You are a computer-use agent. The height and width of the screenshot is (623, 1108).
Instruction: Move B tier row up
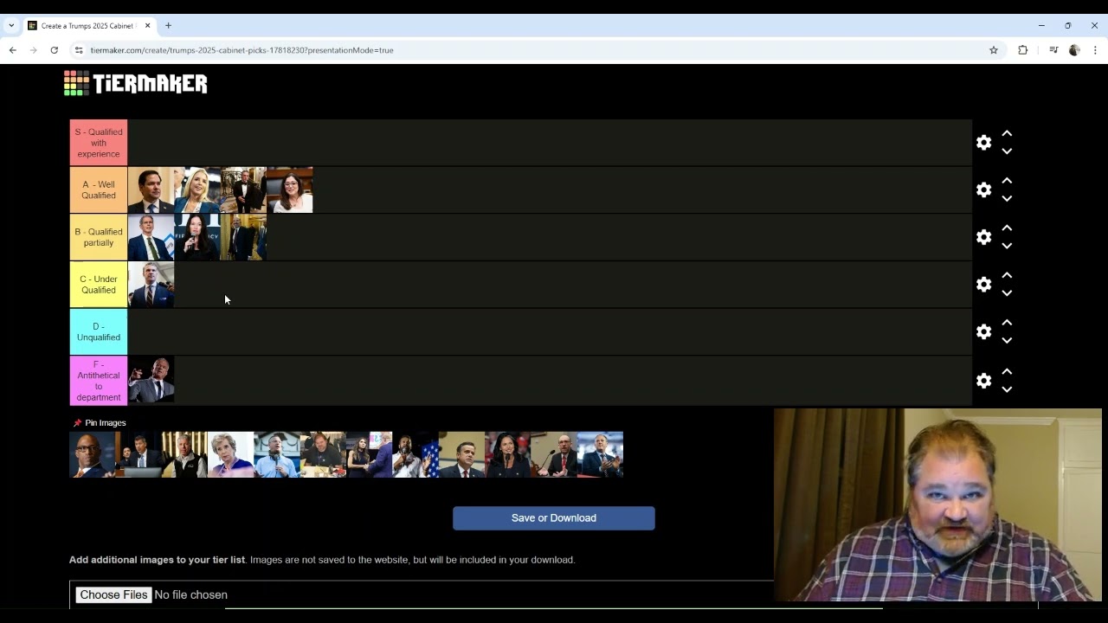[1007, 228]
